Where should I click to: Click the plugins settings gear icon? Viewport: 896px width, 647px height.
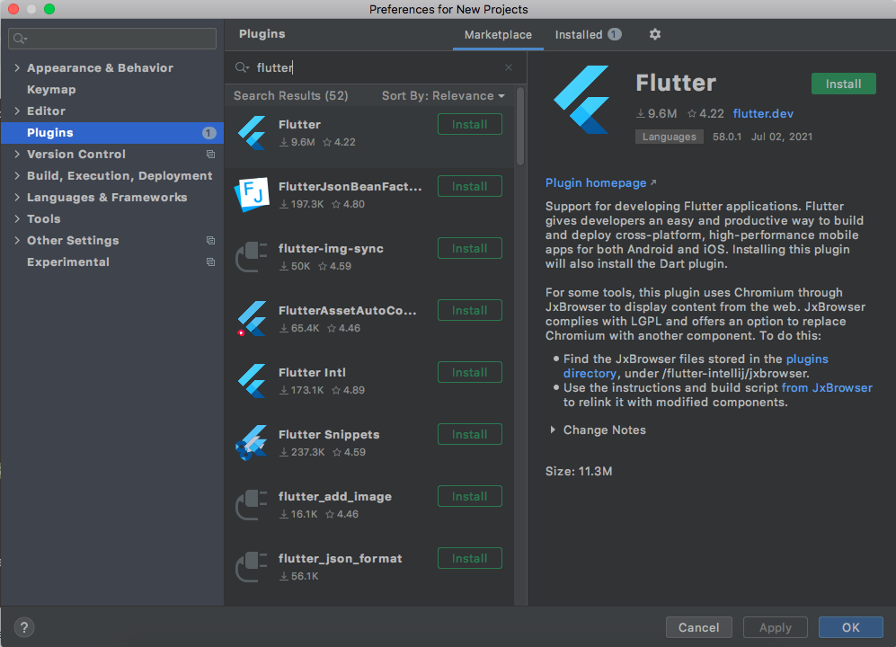tap(655, 34)
